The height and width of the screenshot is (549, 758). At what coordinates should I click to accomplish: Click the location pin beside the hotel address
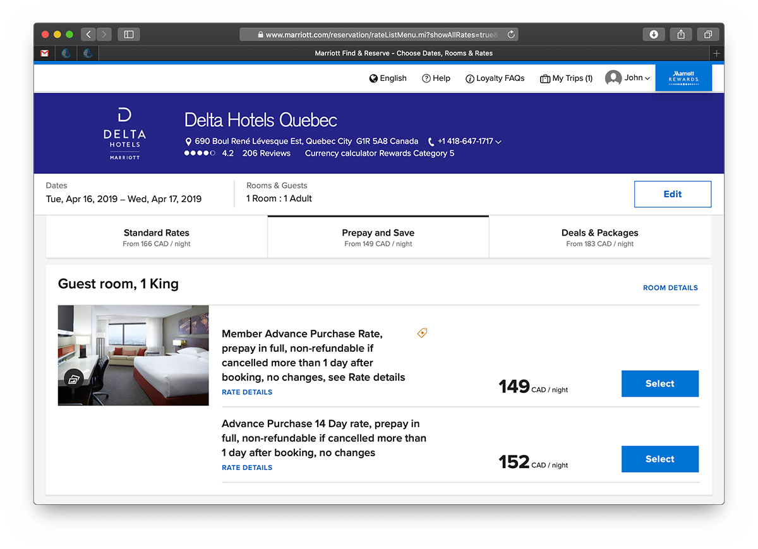point(188,142)
